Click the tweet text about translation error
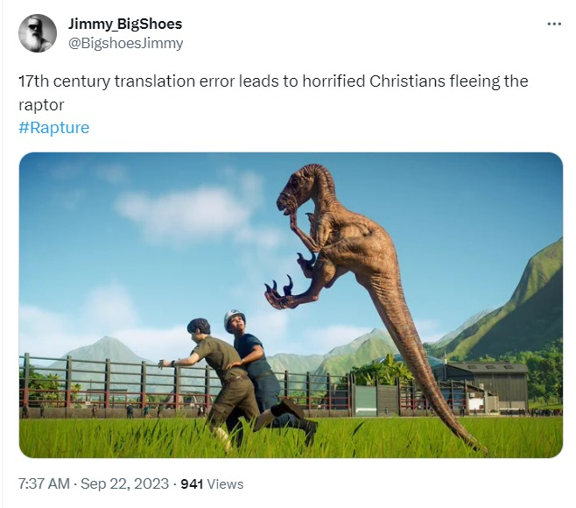The width and height of the screenshot is (576, 508). 273,93
